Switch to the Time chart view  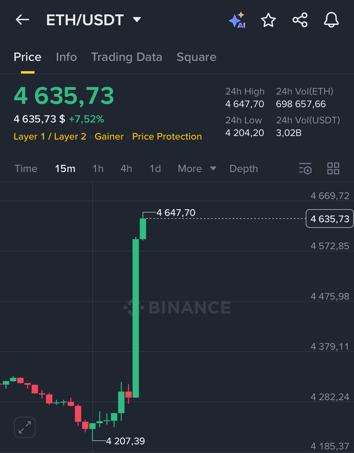click(x=26, y=169)
